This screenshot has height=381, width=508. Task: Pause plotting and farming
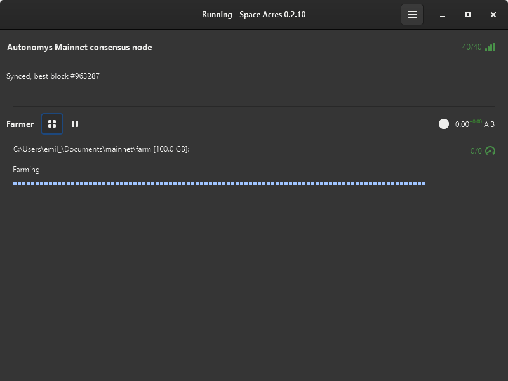click(75, 124)
